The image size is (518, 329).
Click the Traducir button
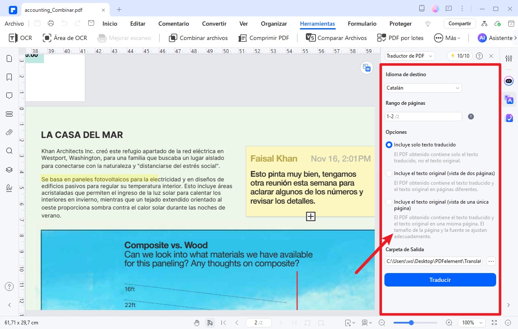(x=440, y=280)
